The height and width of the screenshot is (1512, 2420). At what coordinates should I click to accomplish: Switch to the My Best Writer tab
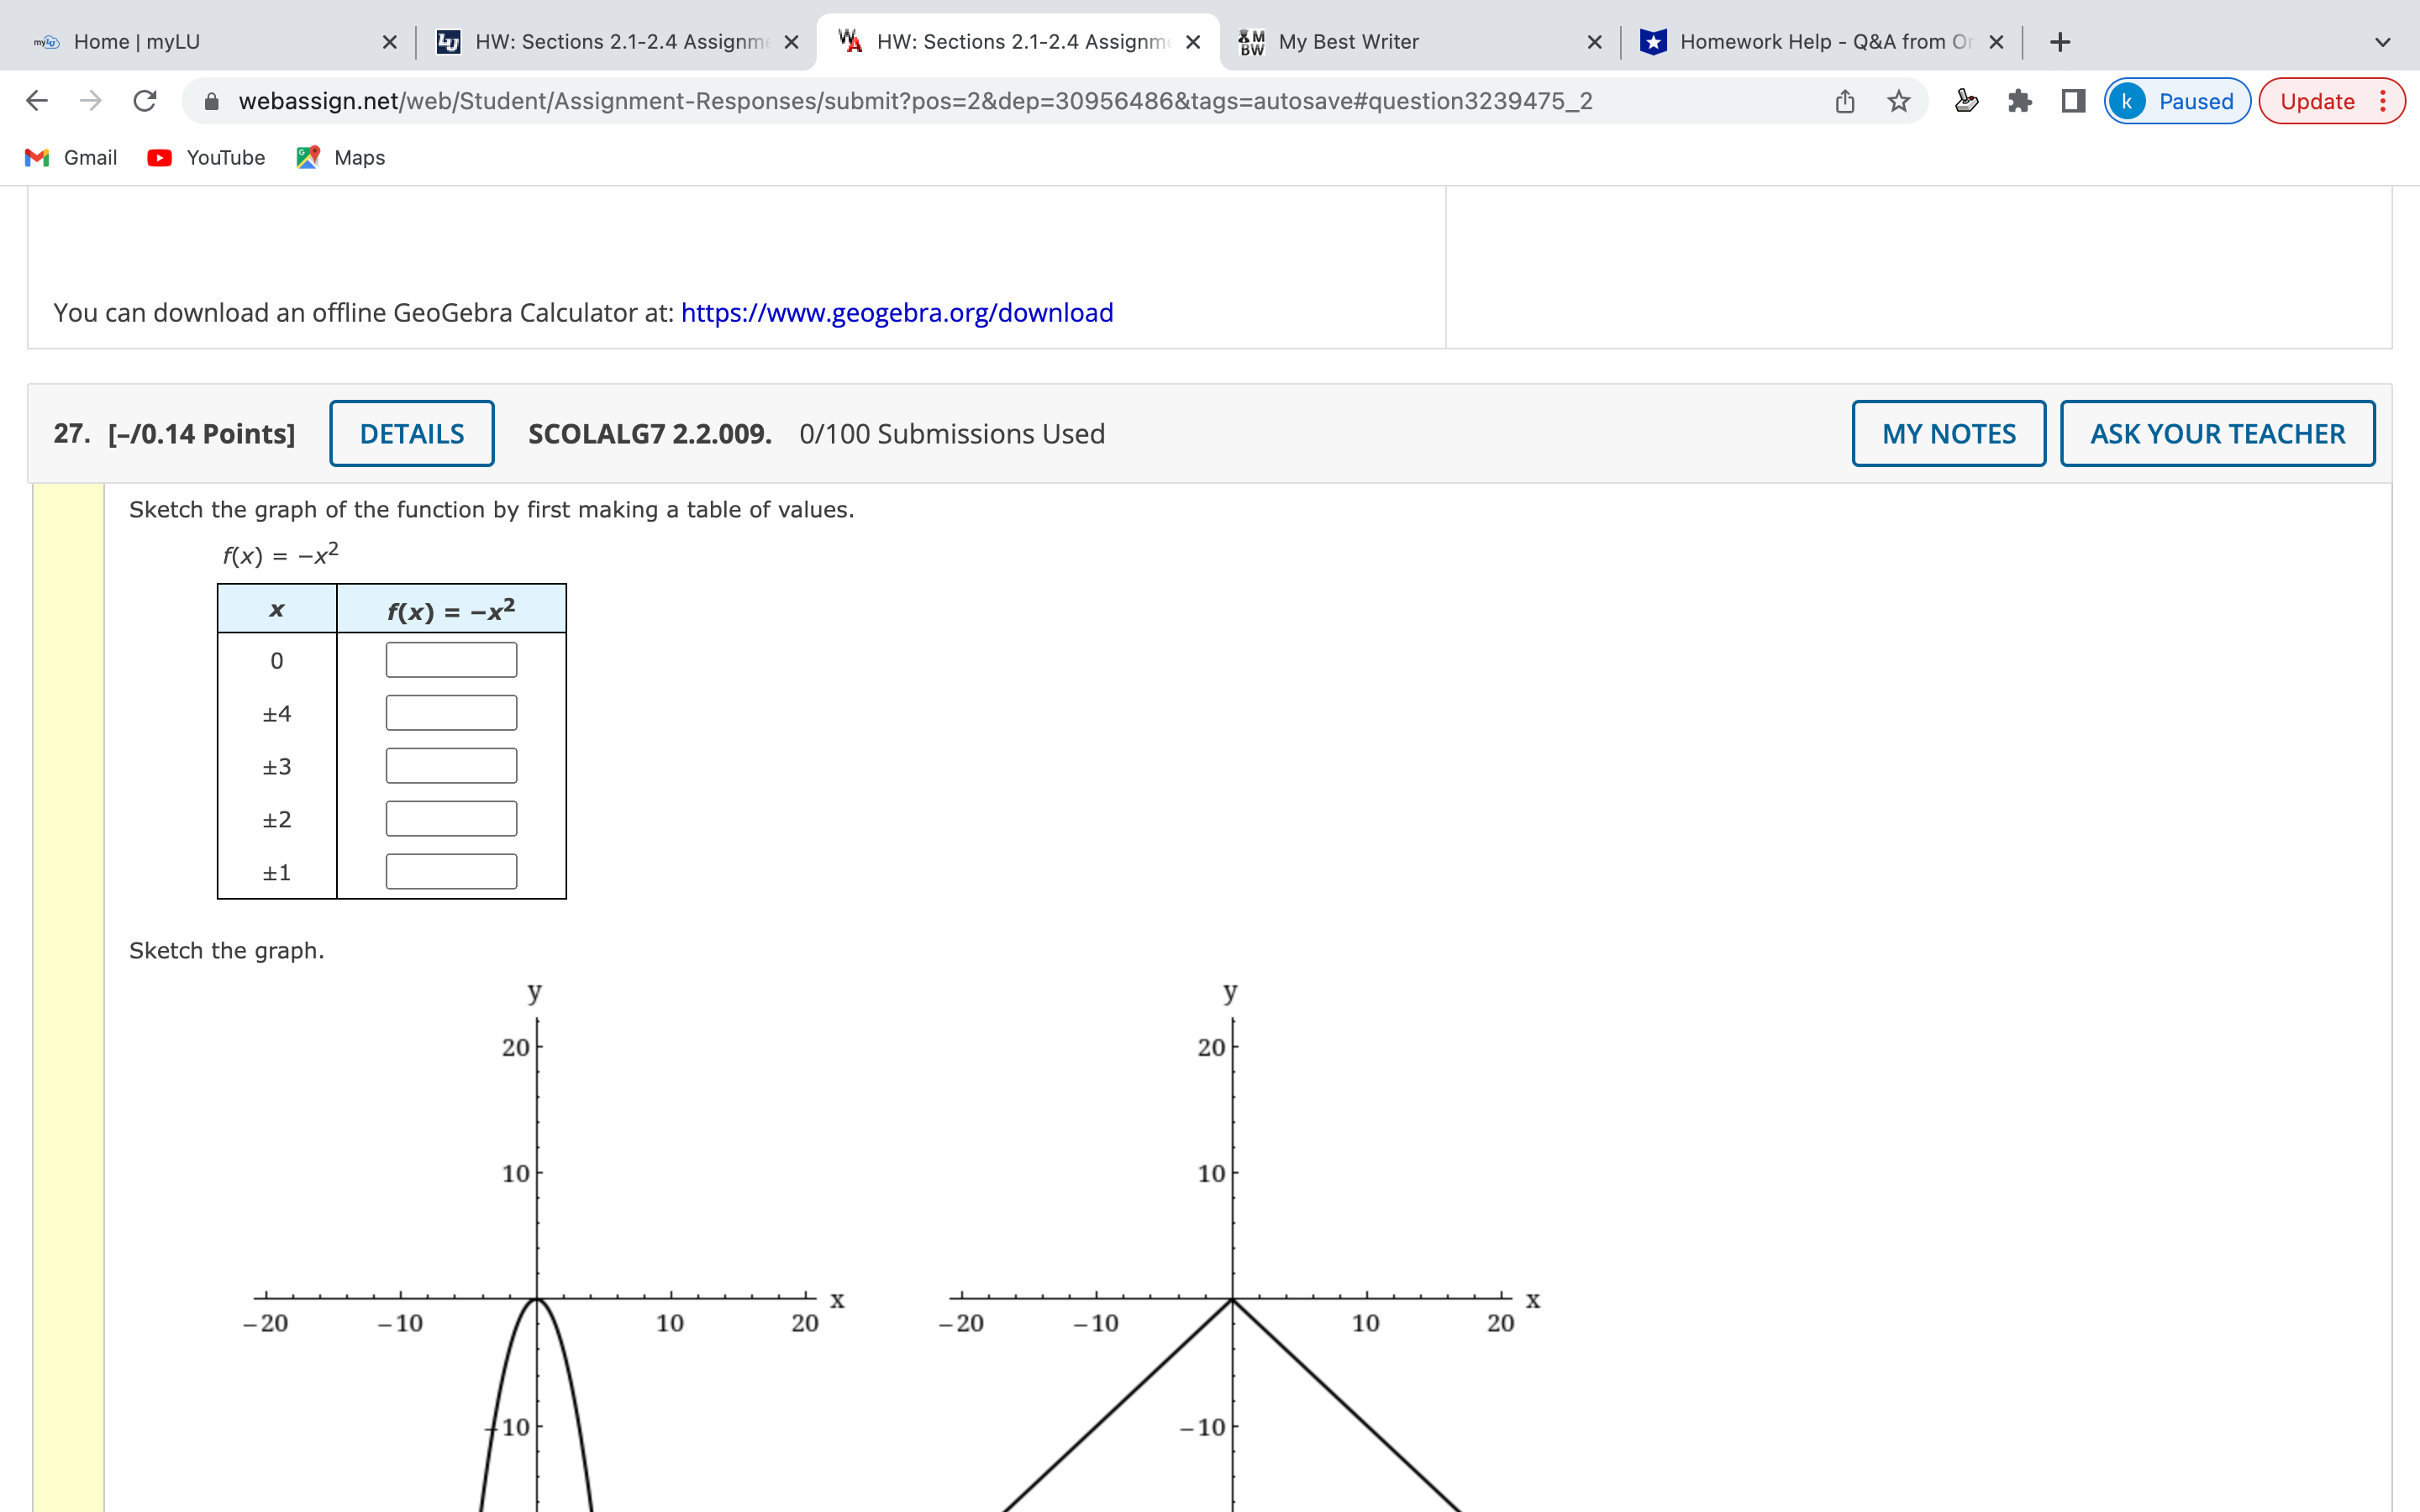1348,41
